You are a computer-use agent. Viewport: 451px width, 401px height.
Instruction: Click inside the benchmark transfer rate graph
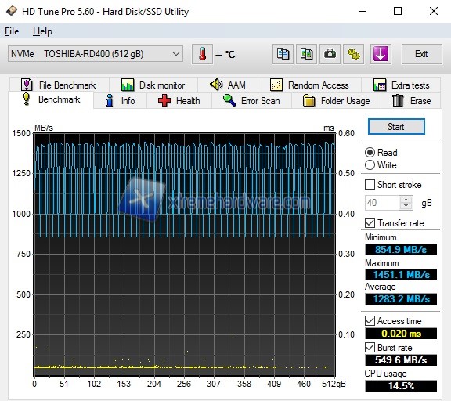[185, 254]
